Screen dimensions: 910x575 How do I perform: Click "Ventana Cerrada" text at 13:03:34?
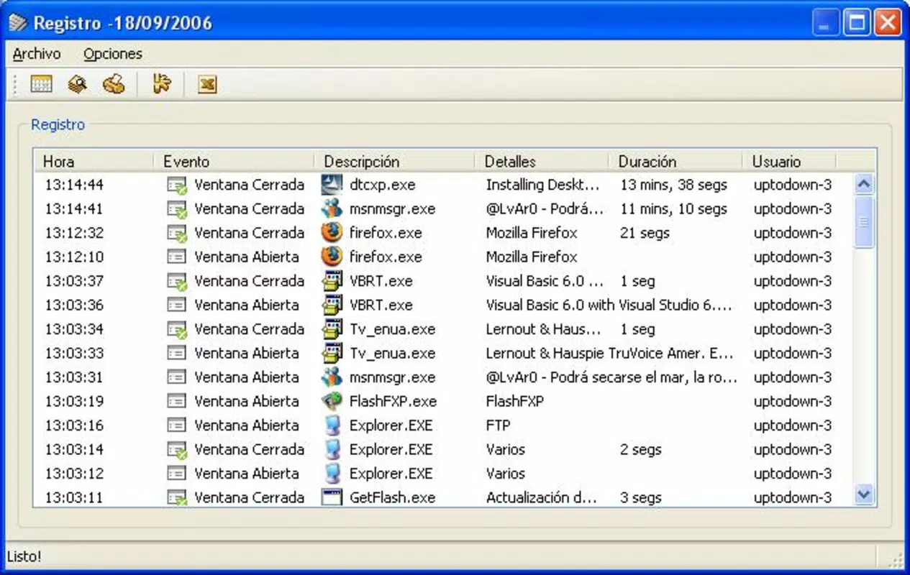[x=249, y=329]
